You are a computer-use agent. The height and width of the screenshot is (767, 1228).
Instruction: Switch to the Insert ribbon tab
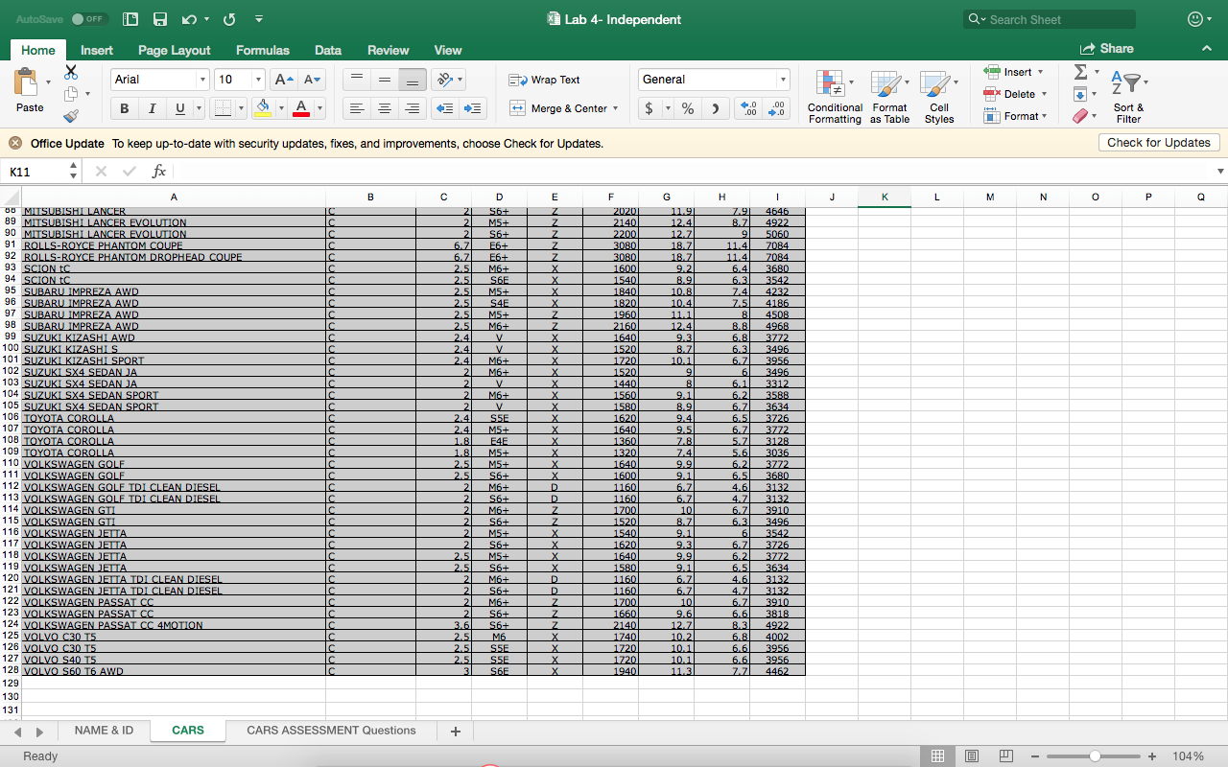[x=97, y=50]
